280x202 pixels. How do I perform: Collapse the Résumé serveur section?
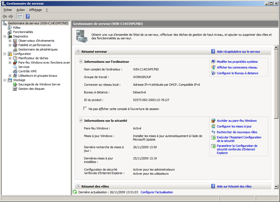click(x=78, y=51)
